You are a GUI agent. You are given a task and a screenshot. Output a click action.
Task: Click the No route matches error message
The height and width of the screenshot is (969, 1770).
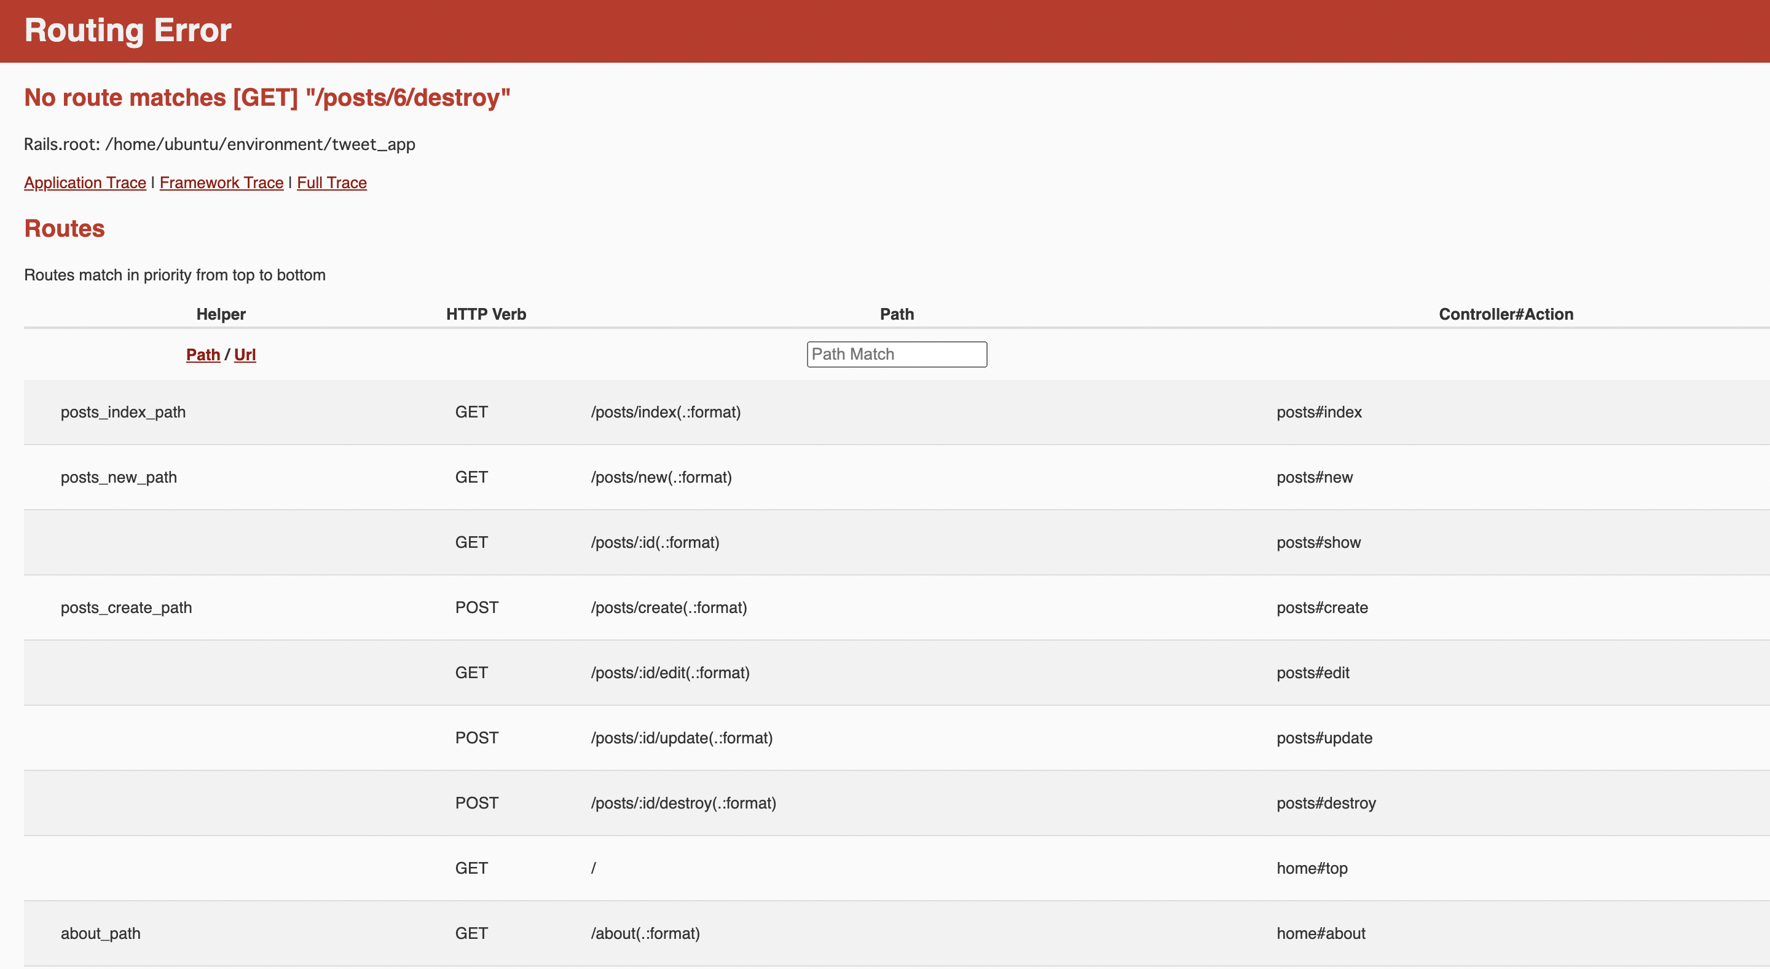click(x=267, y=98)
